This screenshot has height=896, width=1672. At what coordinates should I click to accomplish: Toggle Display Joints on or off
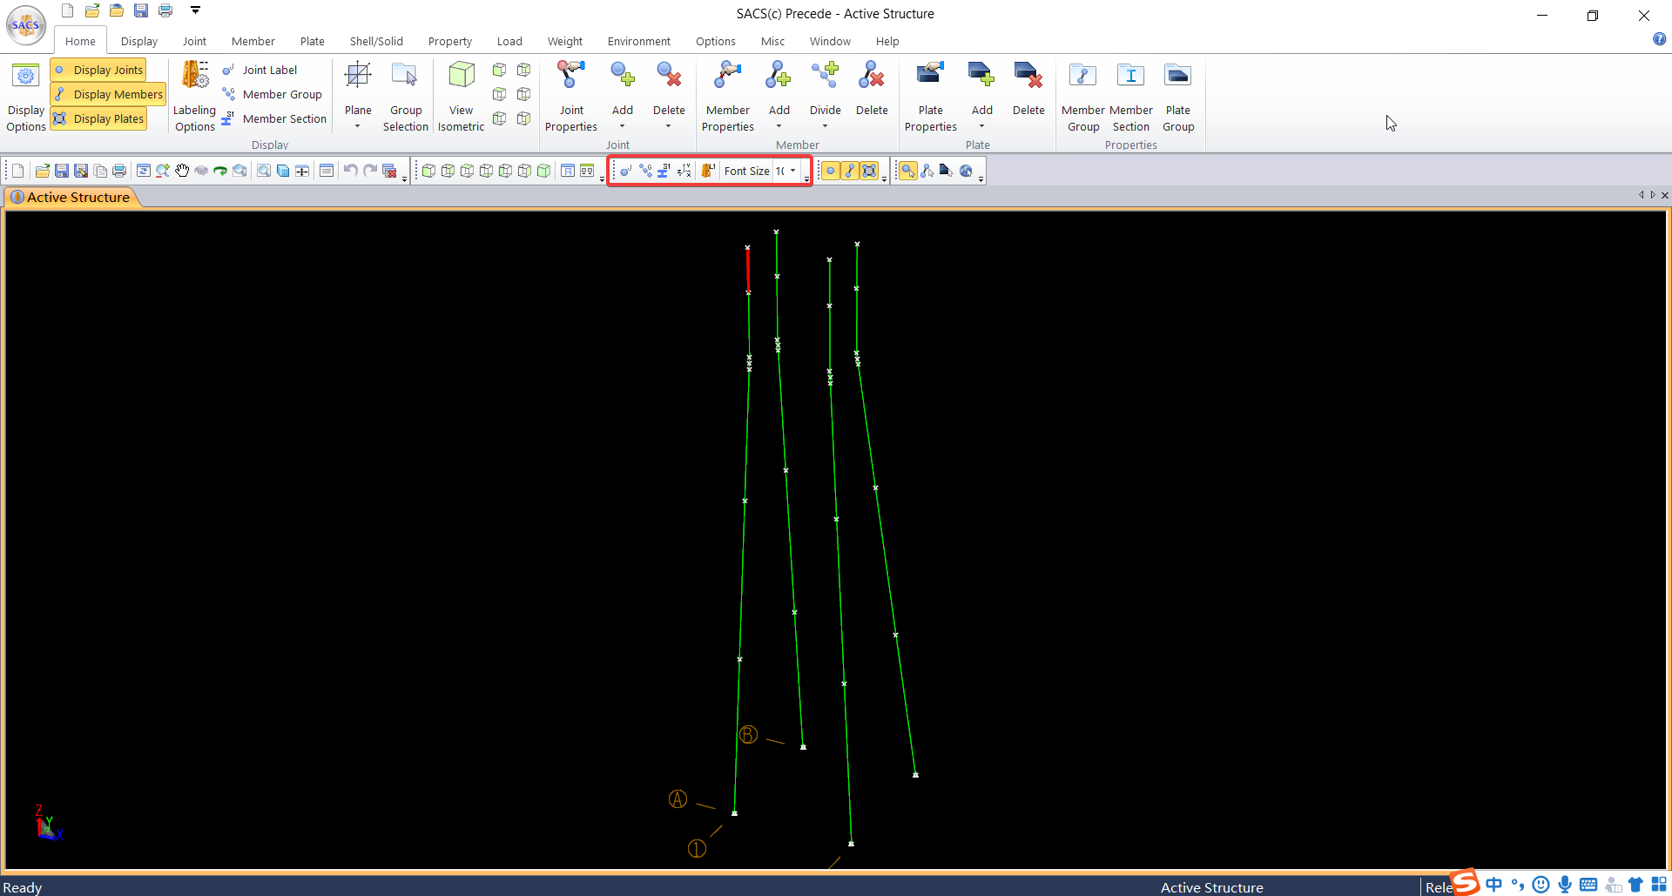tap(98, 70)
